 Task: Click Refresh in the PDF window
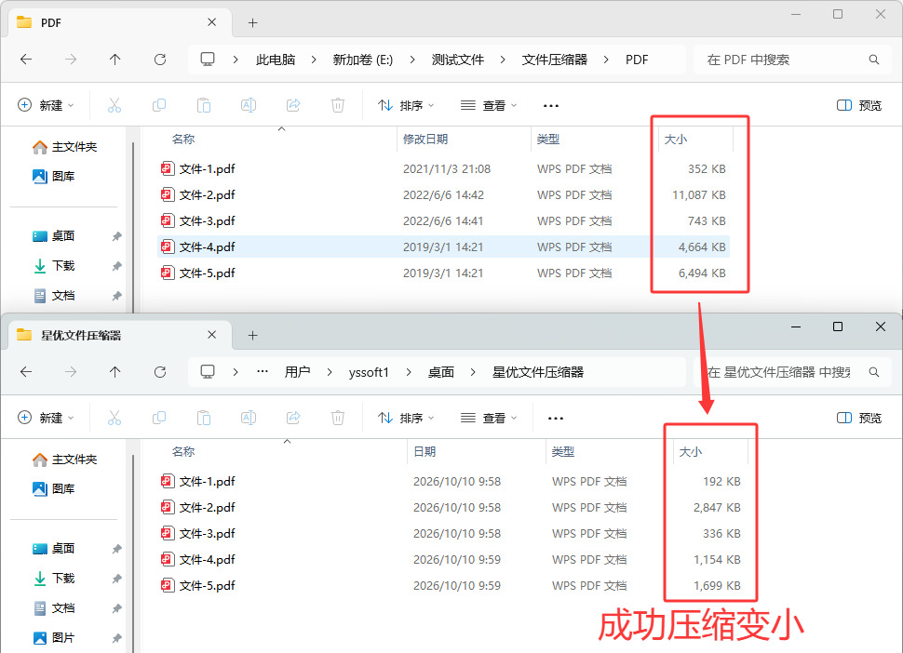160,60
